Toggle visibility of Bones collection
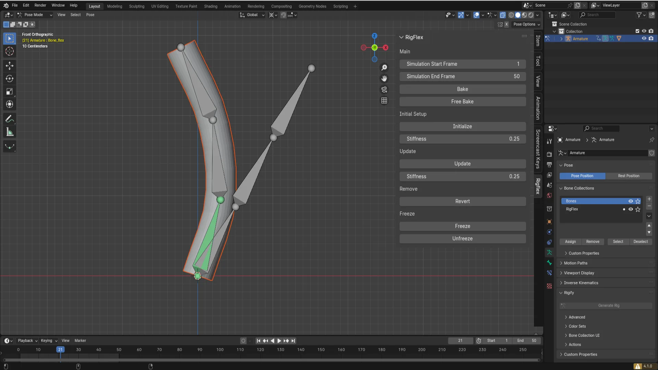658x370 pixels. [x=631, y=200]
